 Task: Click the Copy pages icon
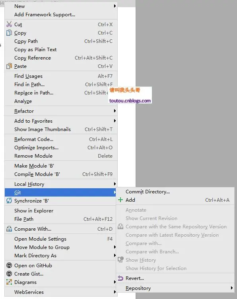[x=9, y=33]
